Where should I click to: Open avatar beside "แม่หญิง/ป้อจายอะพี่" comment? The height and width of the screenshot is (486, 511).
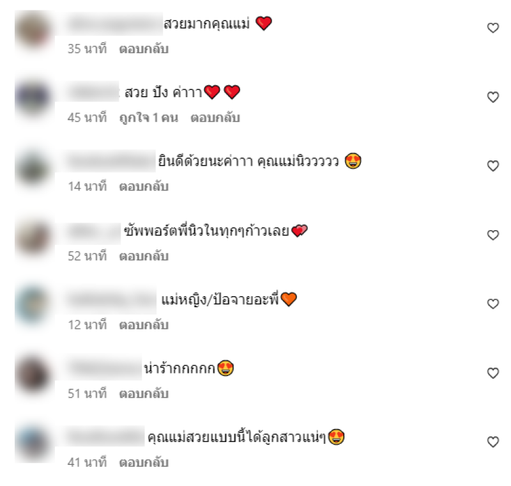(33, 305)
